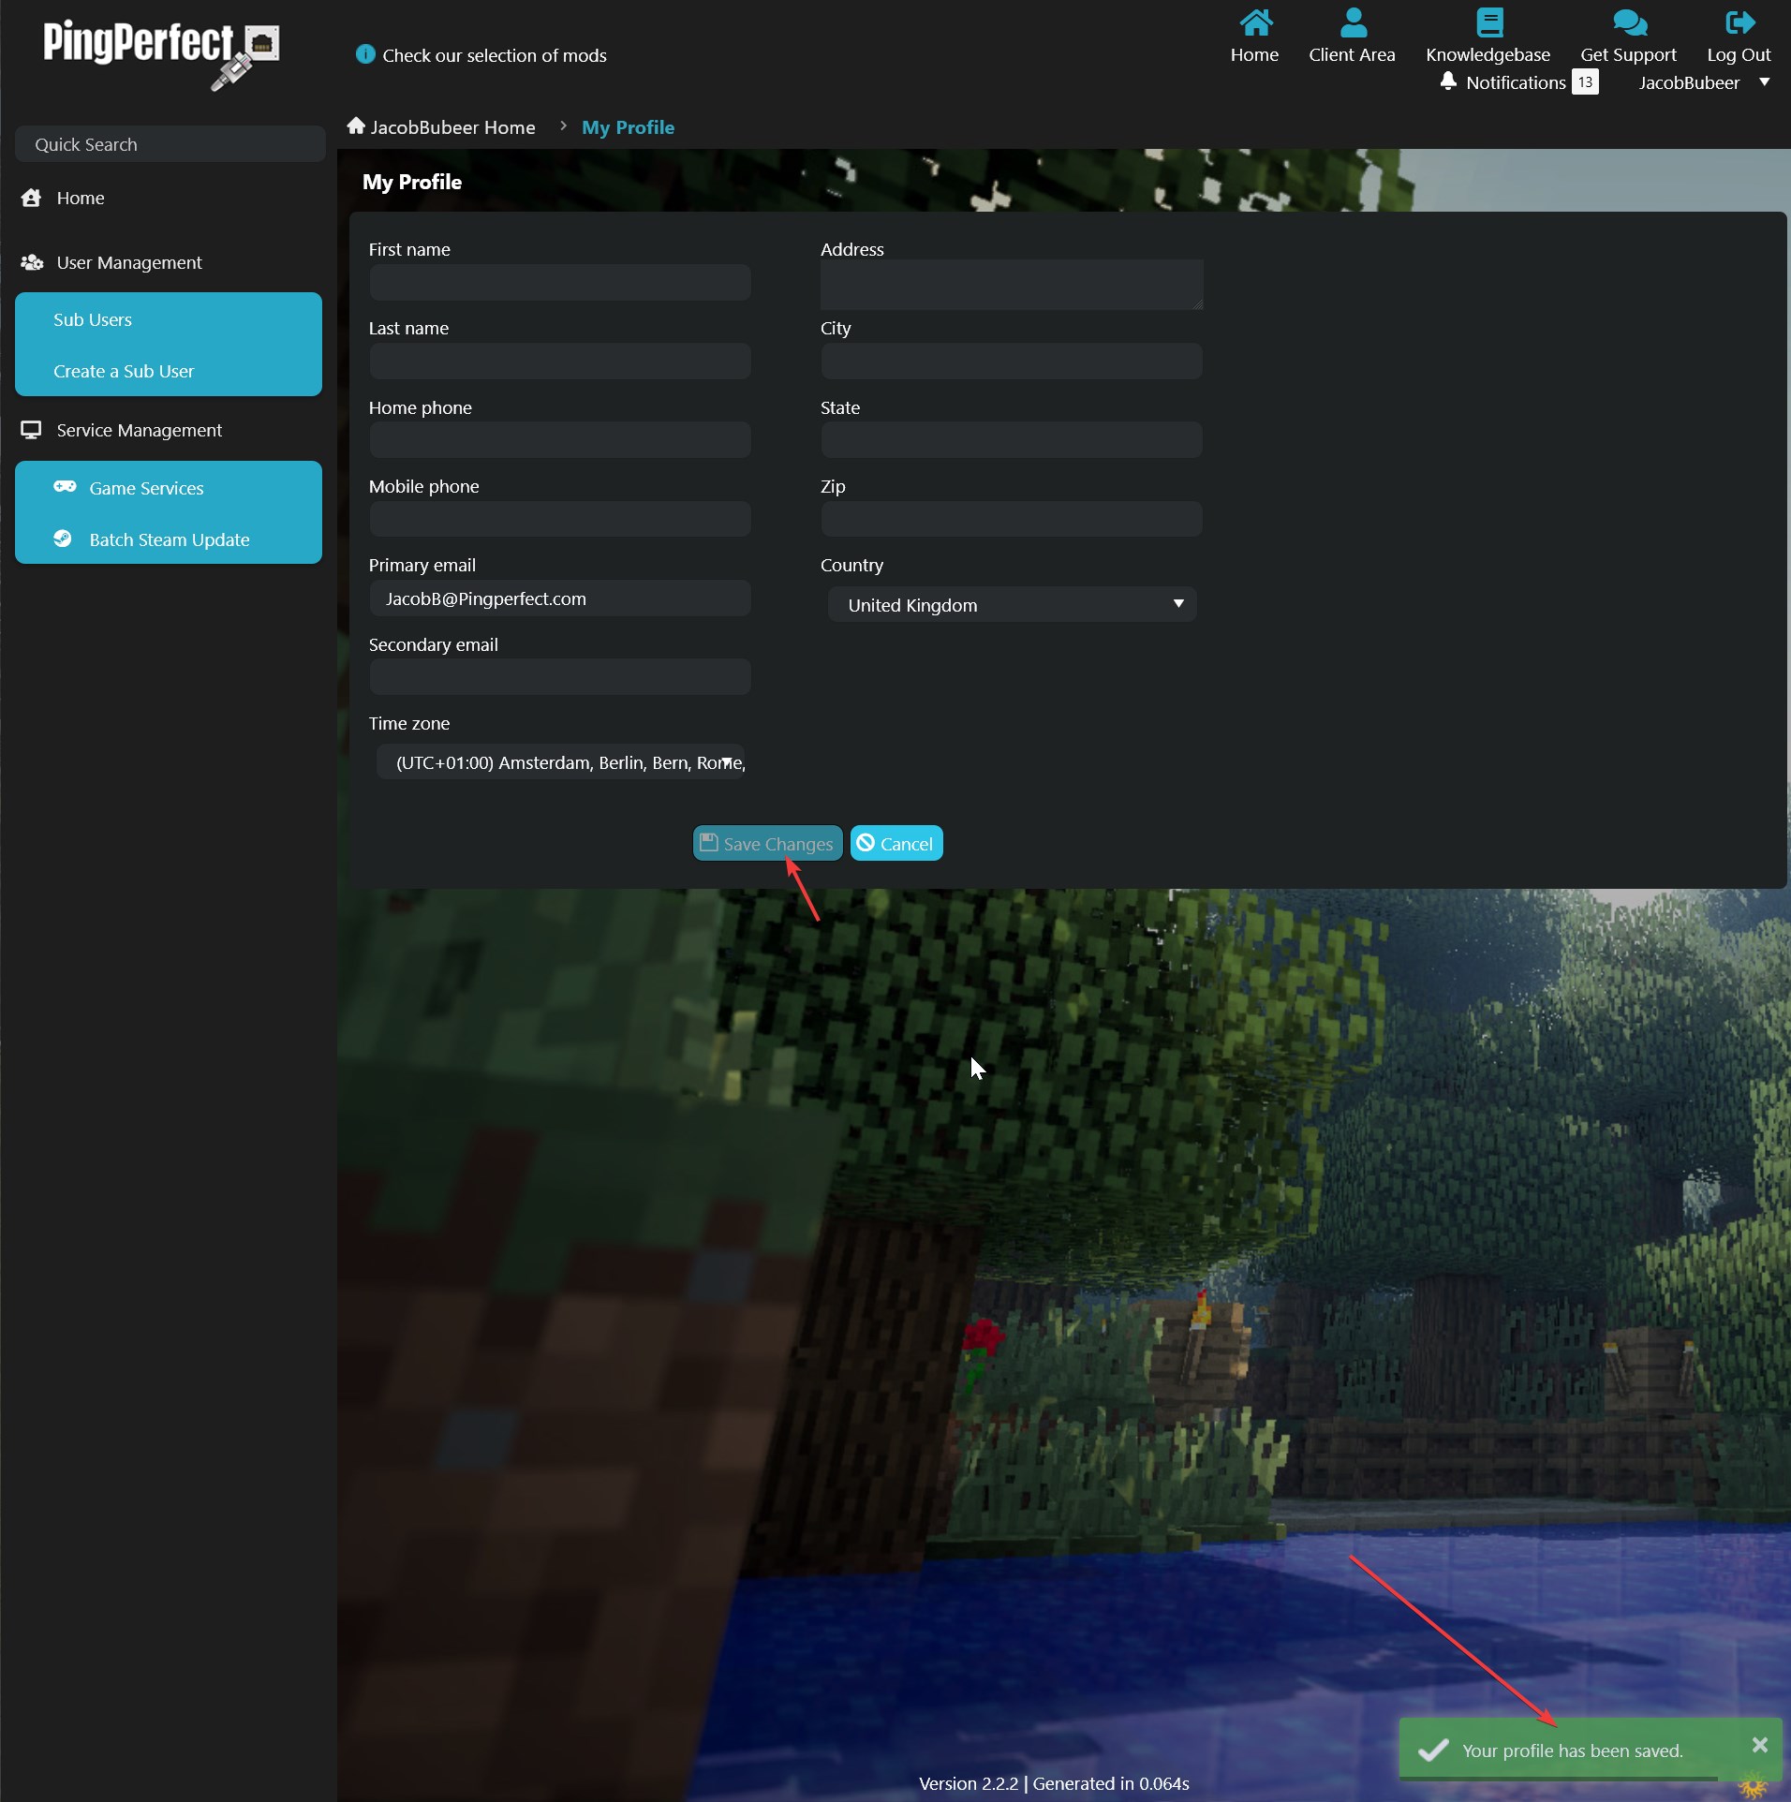Click the Secondary email field
Viewport: 1791px width, 1802px height.
click(x=560, y=676)
